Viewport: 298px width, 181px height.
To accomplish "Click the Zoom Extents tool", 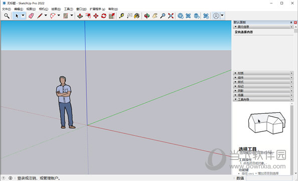I will click(x=171, y=16).
